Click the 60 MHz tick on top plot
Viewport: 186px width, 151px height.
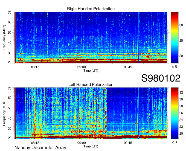pos(10,22)
